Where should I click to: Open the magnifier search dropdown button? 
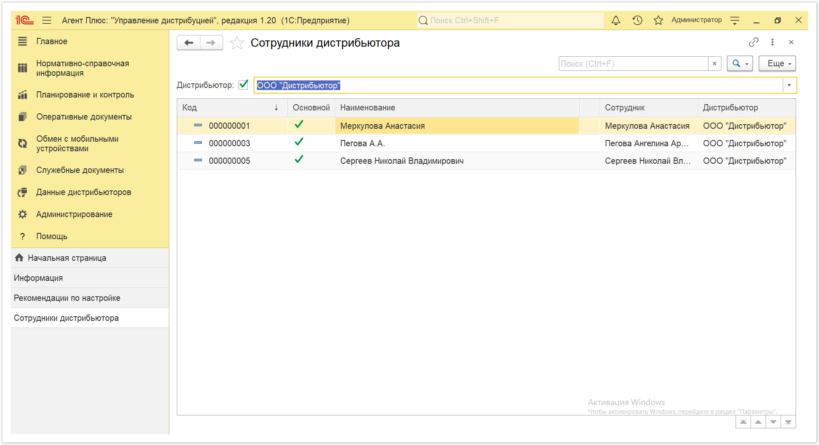[740, 64]
